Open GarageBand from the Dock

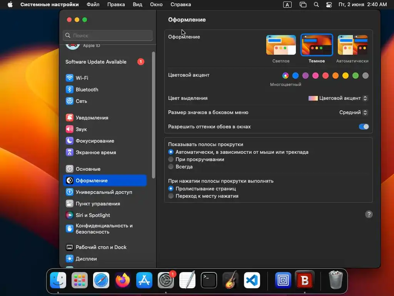[230, 280]
